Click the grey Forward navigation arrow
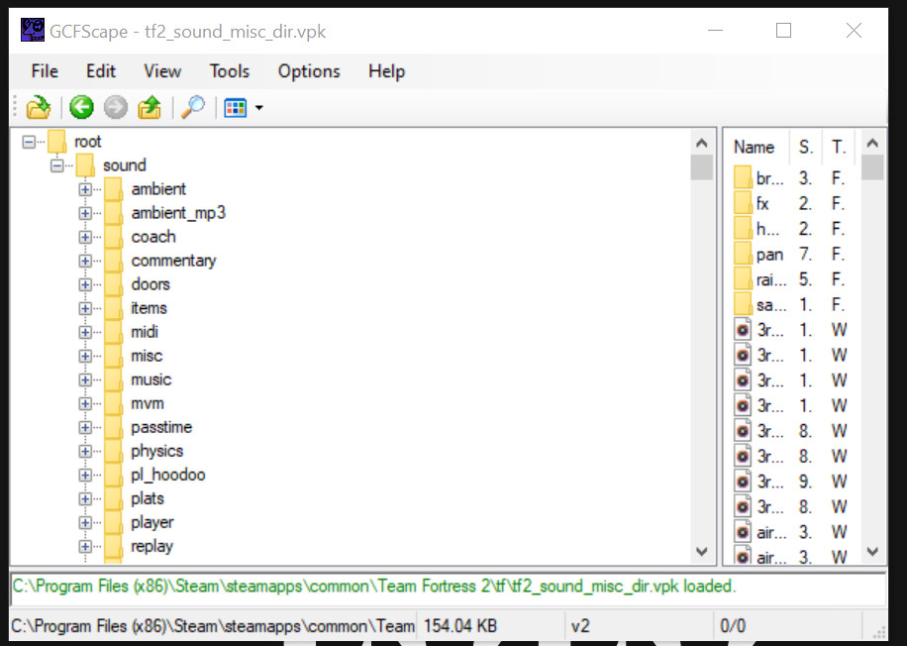The width and height of the screenshot is (907, 646). (115, 107)
